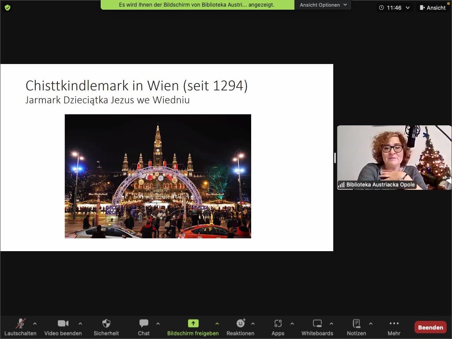
Task: Click the Mehr three-dots icon
Action: pos(394,324)
